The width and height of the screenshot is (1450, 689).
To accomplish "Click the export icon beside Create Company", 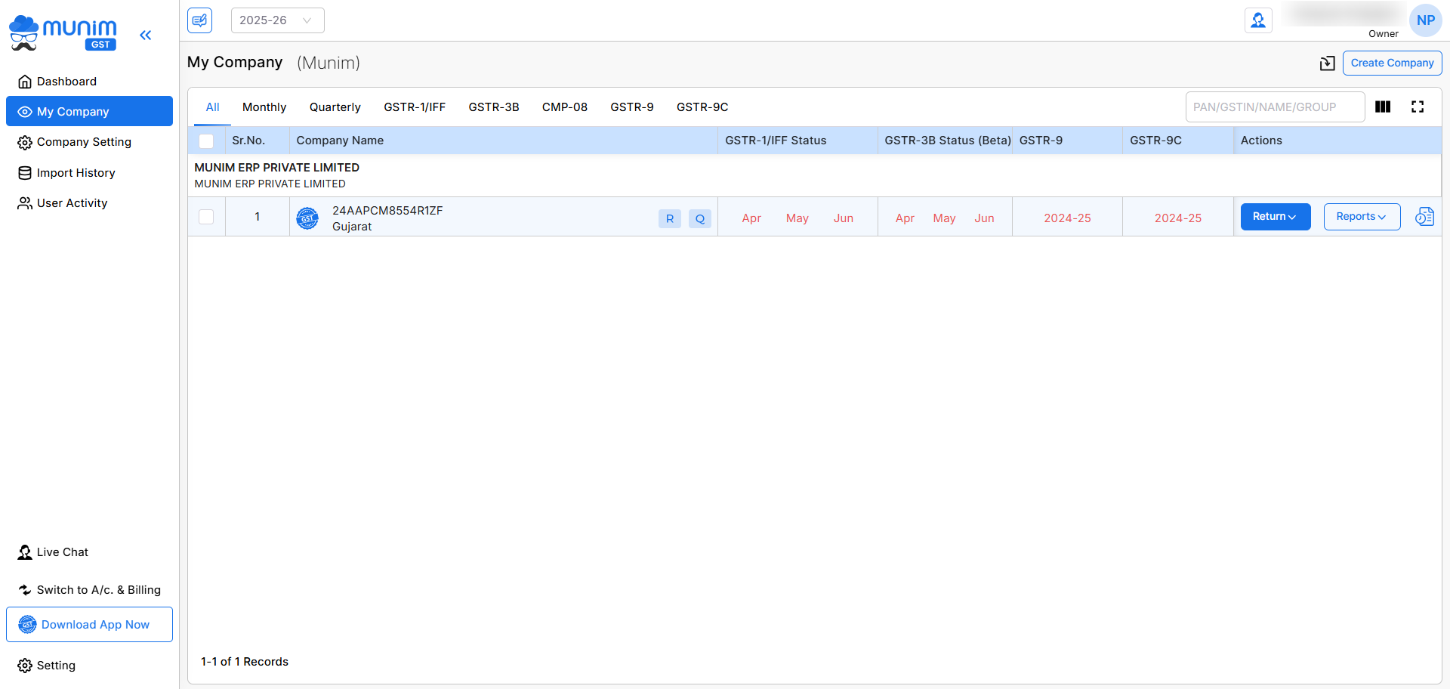I will click(1327, 63).
